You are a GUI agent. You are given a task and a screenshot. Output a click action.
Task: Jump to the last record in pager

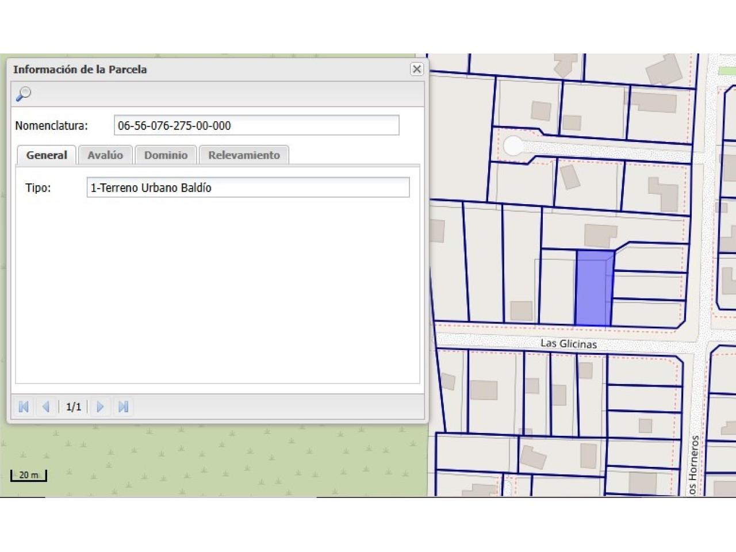pyautogui.click(x=123, y=407)
